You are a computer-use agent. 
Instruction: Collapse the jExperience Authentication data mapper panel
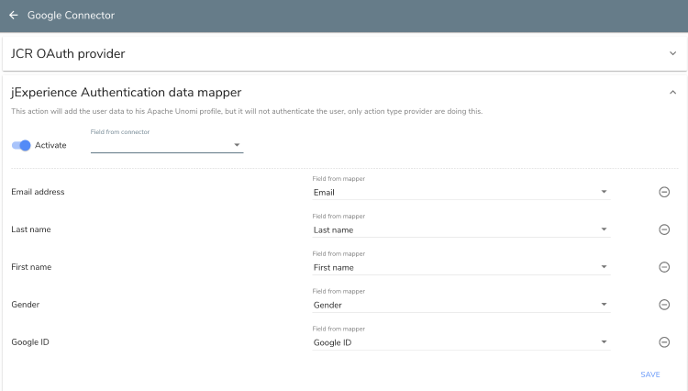tap(672, 92)
